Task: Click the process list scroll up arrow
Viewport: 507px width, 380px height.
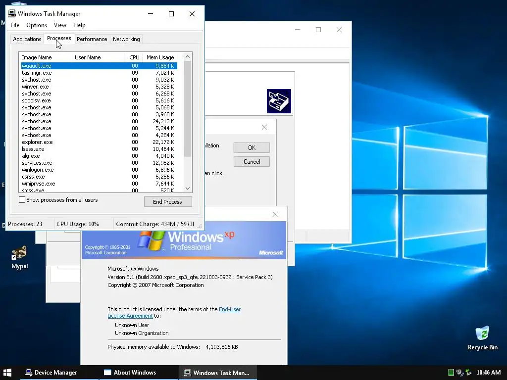Action: (x=188, y=56)
